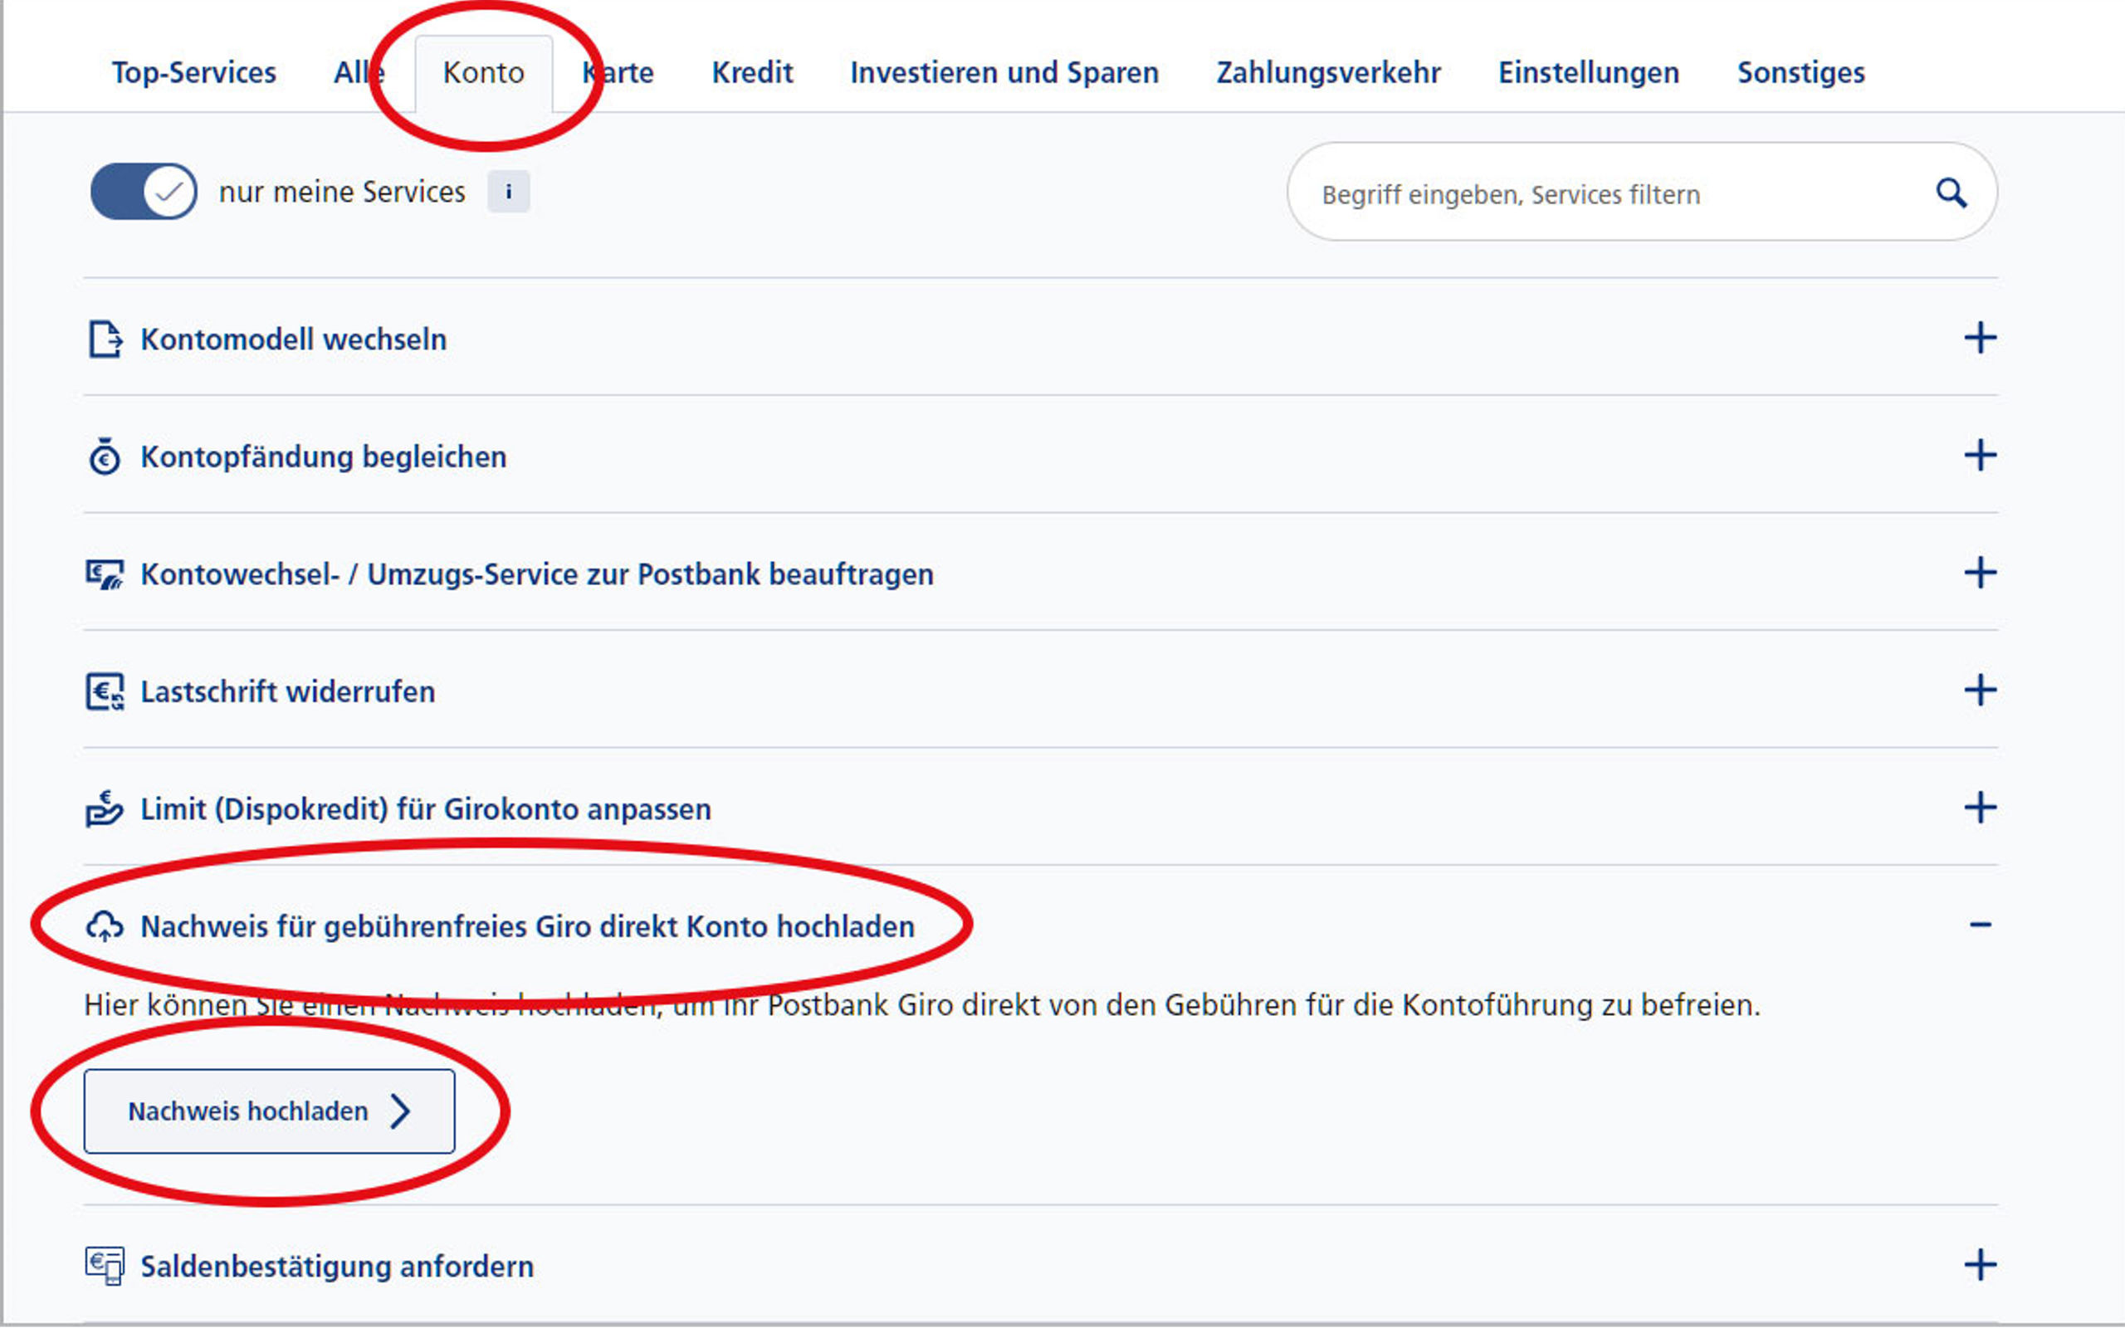Expand Lastschrift widerrufen with plus sign
The width and height of the screenshot is (2125, 1328).
[1980, 691]
